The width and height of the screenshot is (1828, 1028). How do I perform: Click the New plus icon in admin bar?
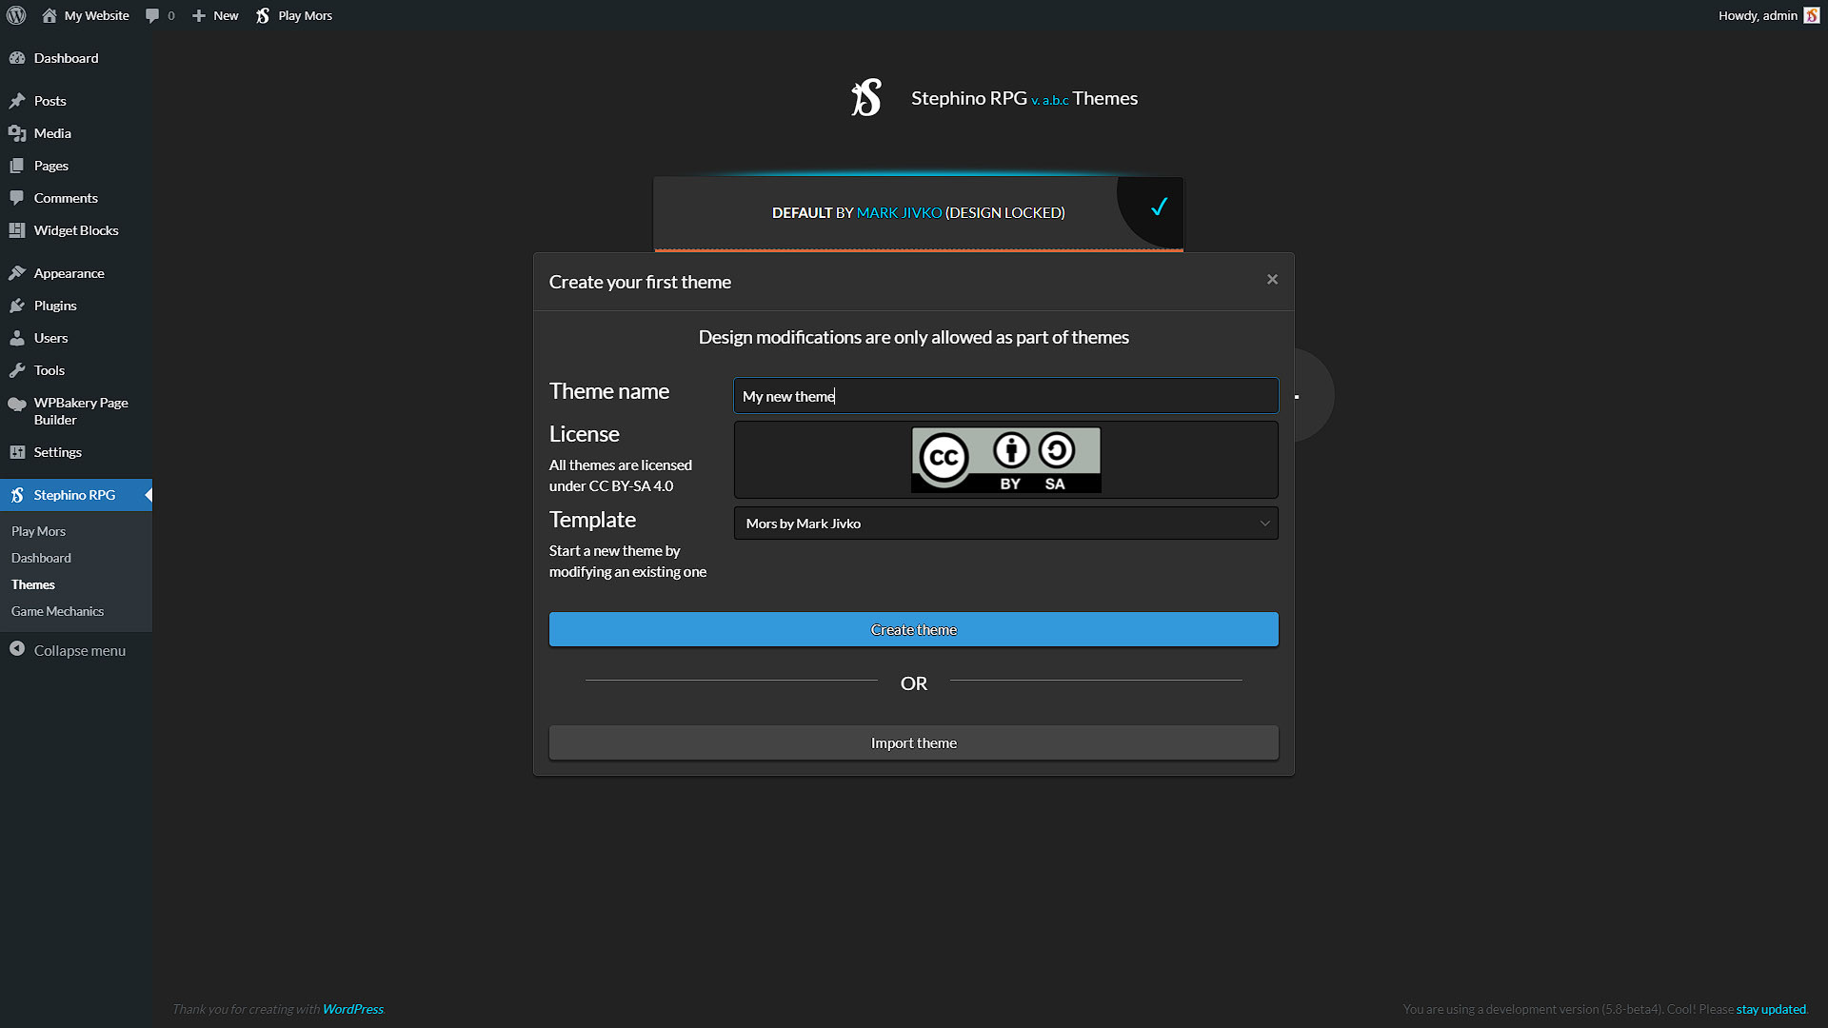tap(198, 15)
